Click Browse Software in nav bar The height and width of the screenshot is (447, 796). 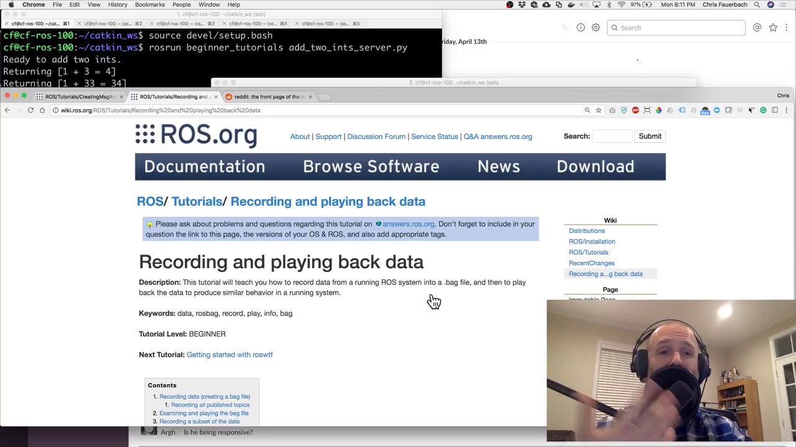tap(371, 166)
